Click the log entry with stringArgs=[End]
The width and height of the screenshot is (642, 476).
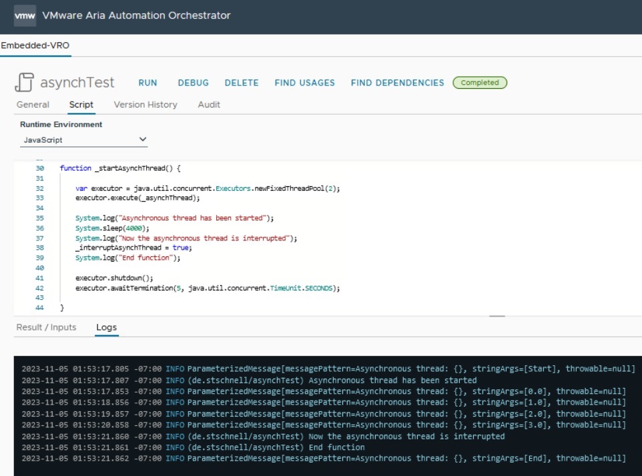(x=324, y=459)
